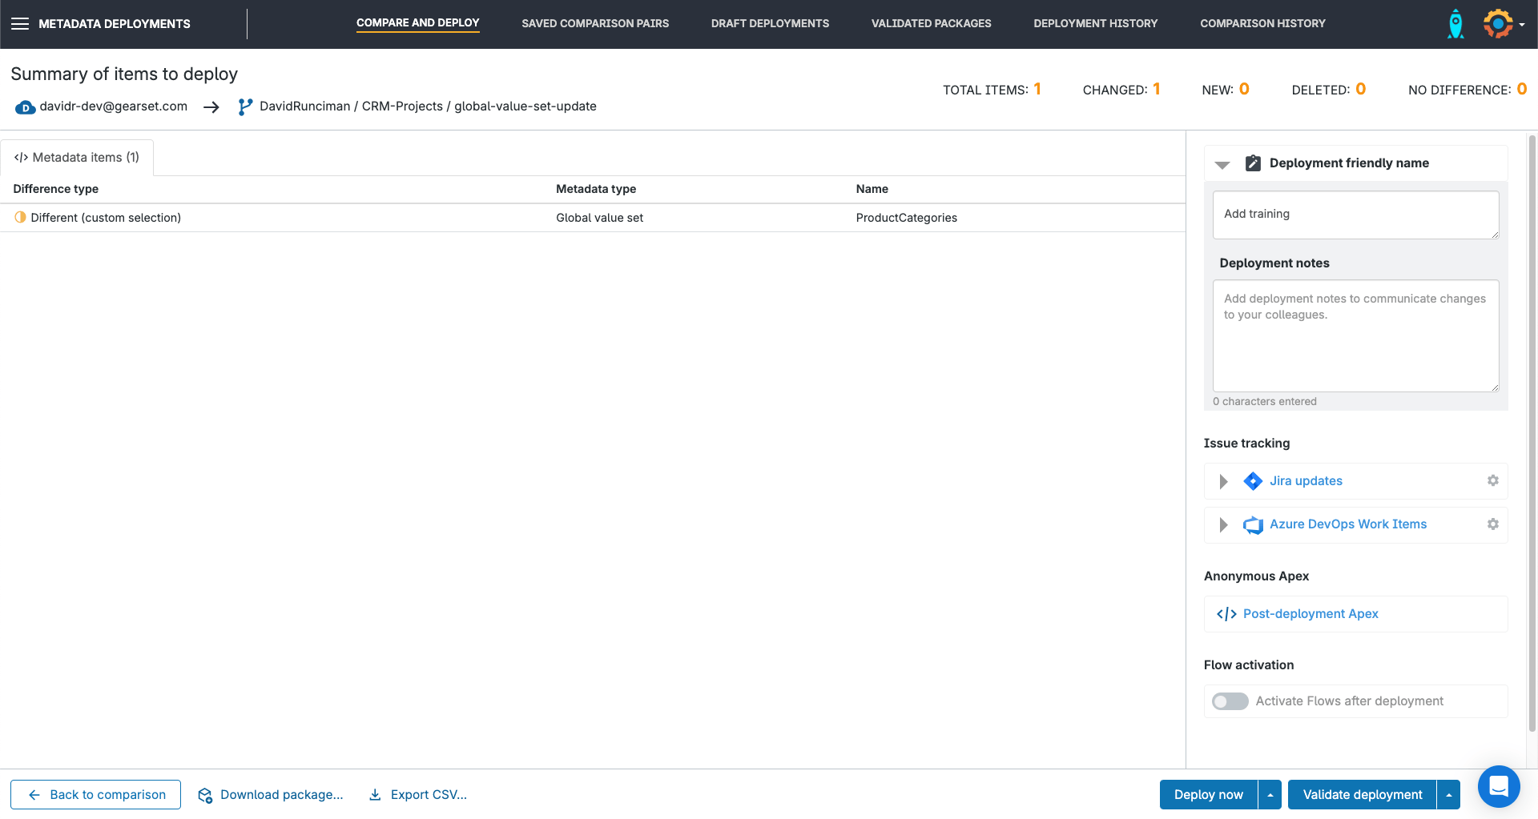Open the Validate deployment dropdown arrow
The image size is (1538, 819).
click(x=1449, y=794)
